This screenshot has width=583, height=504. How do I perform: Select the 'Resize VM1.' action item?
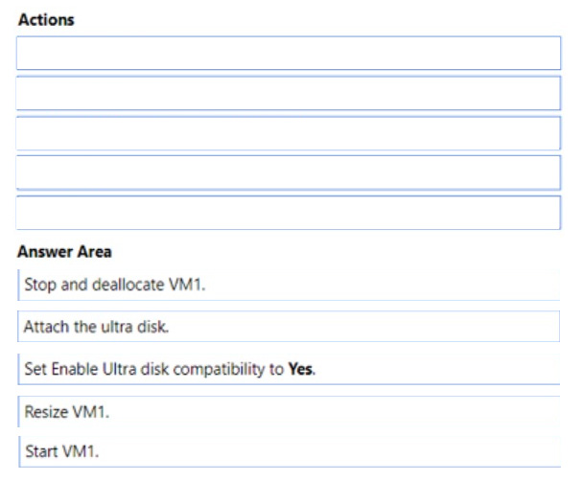click(62, 411)
